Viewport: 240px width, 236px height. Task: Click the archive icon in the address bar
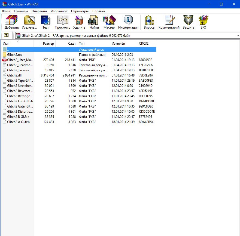[18, 35]
